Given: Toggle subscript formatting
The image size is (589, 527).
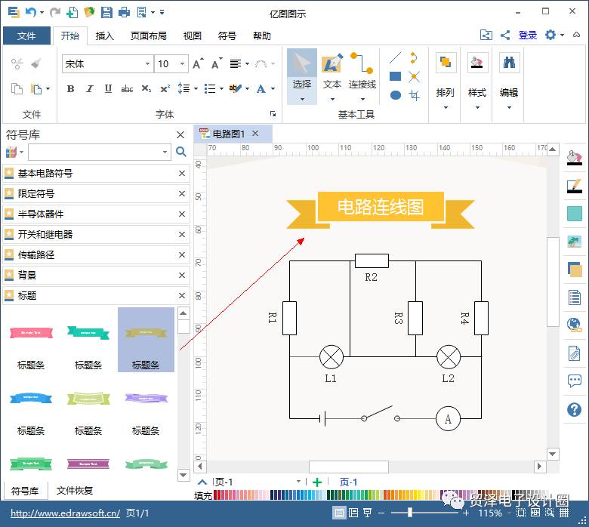Looking at the screenshot, I should pos(146,89).
